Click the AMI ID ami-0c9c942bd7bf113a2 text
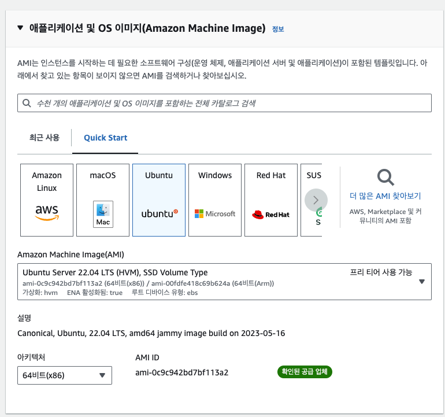This screenshot has width=445, height=417. coord(182,372)
